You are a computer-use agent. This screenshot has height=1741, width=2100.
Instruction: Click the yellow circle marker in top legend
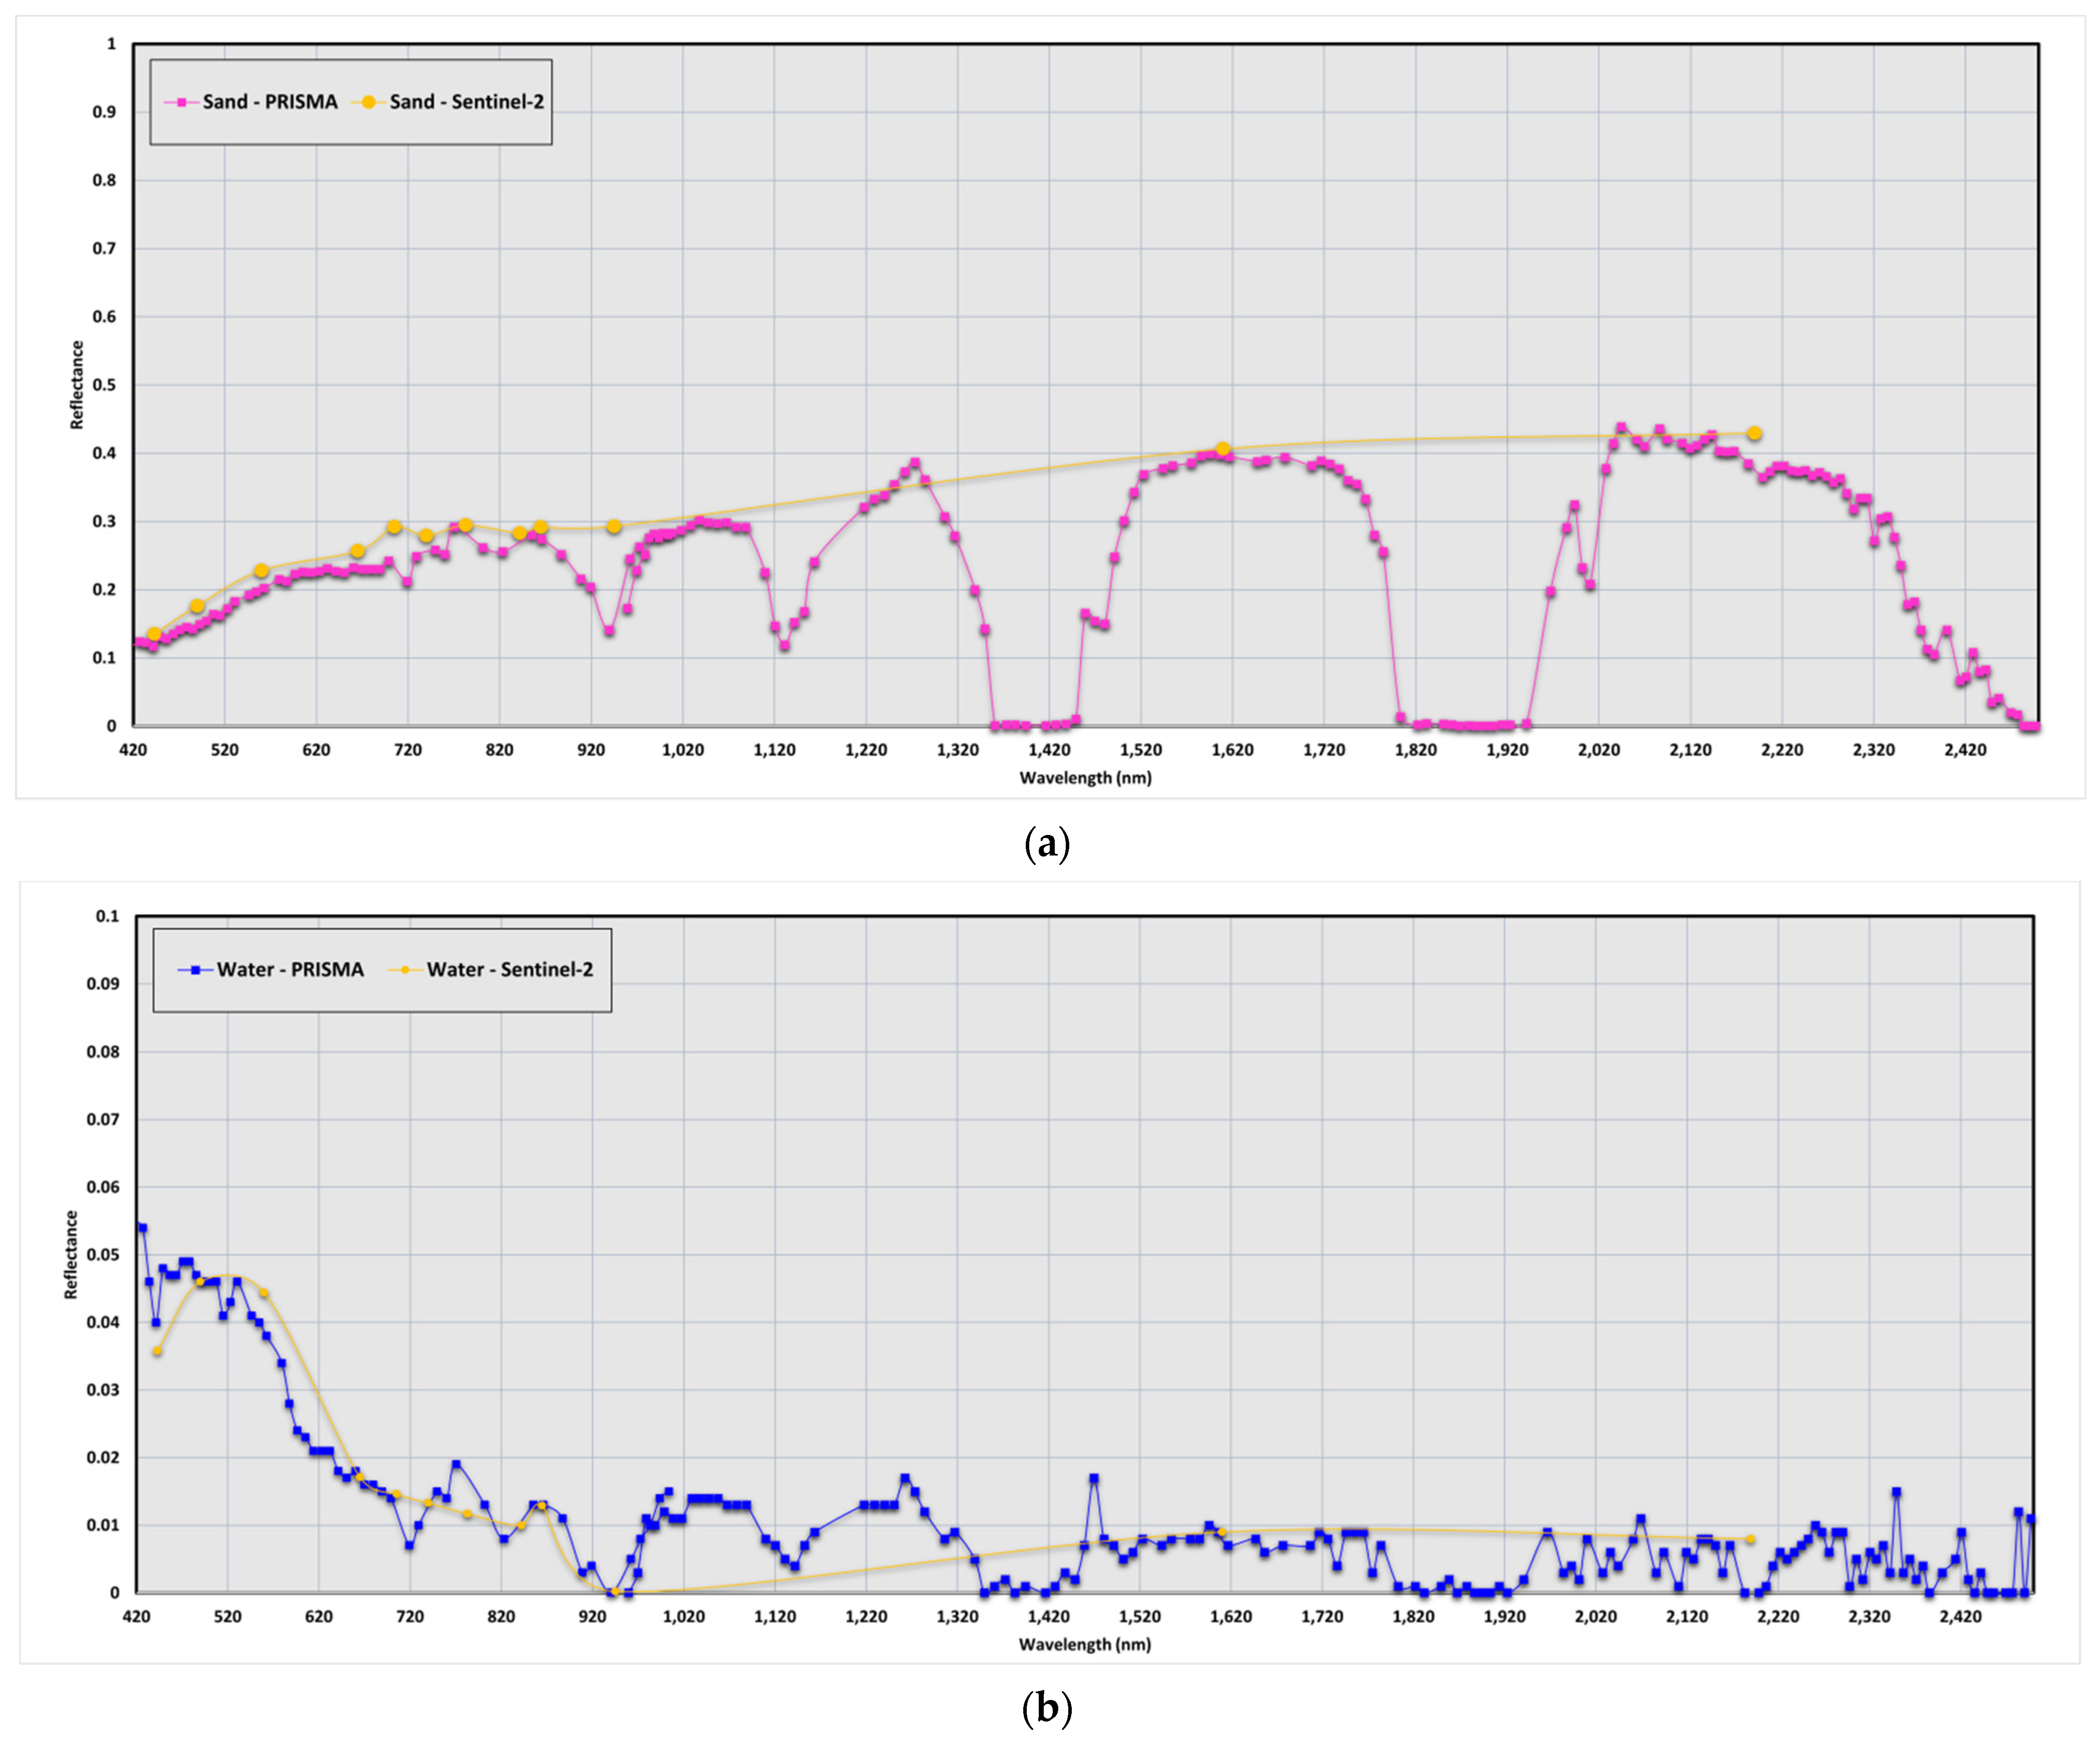point(368,102)
